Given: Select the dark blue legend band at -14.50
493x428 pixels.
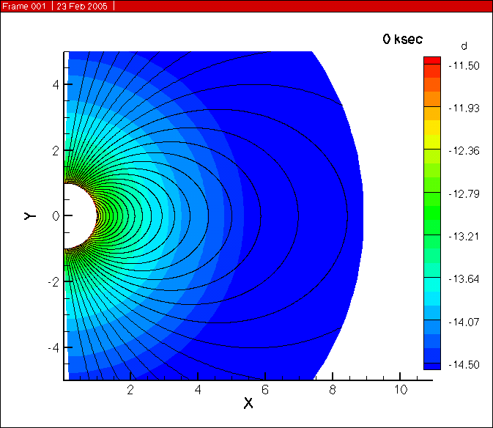Looking at the screenshot, I should [x=432, y=364].
